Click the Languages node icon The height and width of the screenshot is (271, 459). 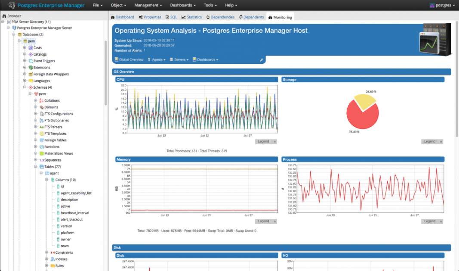click(31, 81)
